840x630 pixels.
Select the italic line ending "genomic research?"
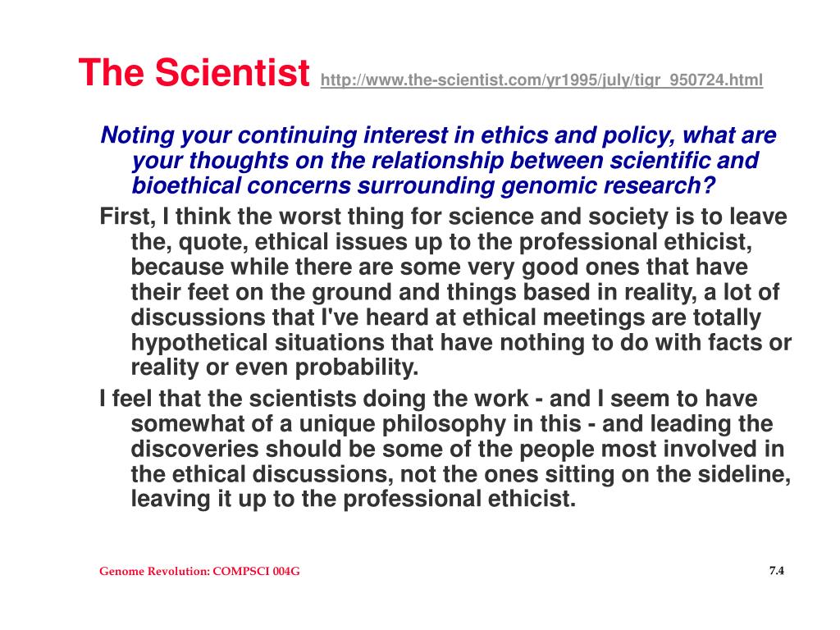point(423,185)
